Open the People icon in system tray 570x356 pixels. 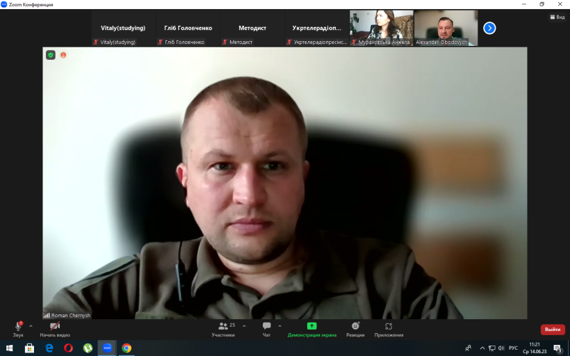469,348
